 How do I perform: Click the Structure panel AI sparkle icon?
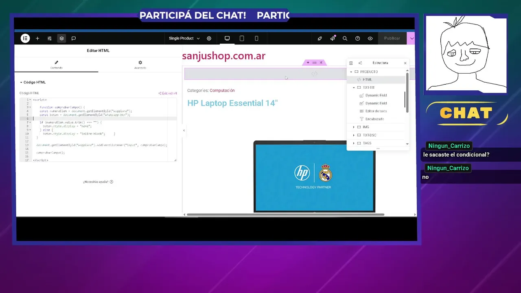click(x=360, y=63)
